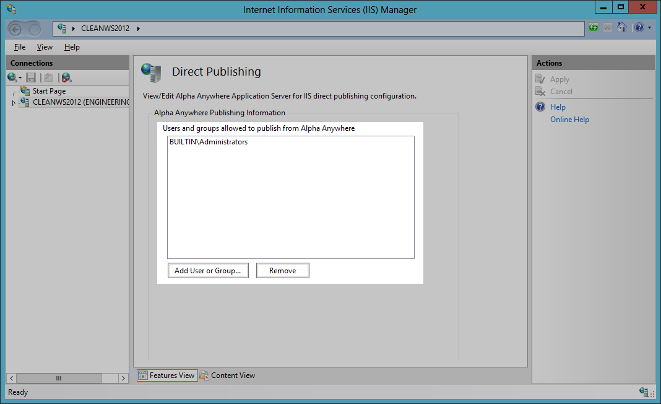Open the dropdown beside the Connections globe icon

pyautogui.click(x=20, y=77)
